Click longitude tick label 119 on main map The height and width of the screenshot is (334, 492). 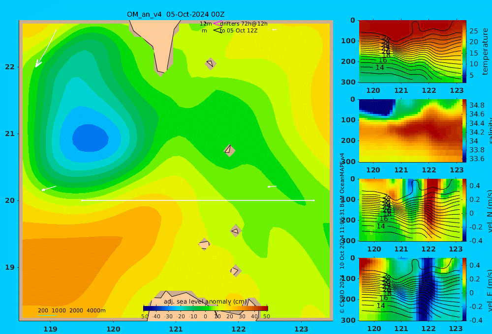(51, 329)
